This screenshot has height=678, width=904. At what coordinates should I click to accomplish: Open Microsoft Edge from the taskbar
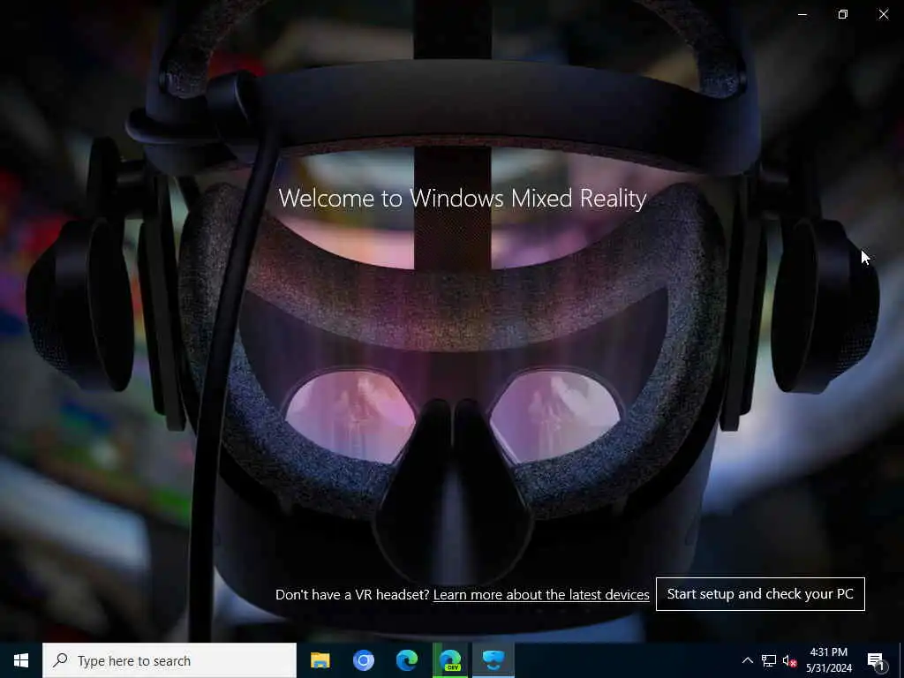(x=407, y=660)
